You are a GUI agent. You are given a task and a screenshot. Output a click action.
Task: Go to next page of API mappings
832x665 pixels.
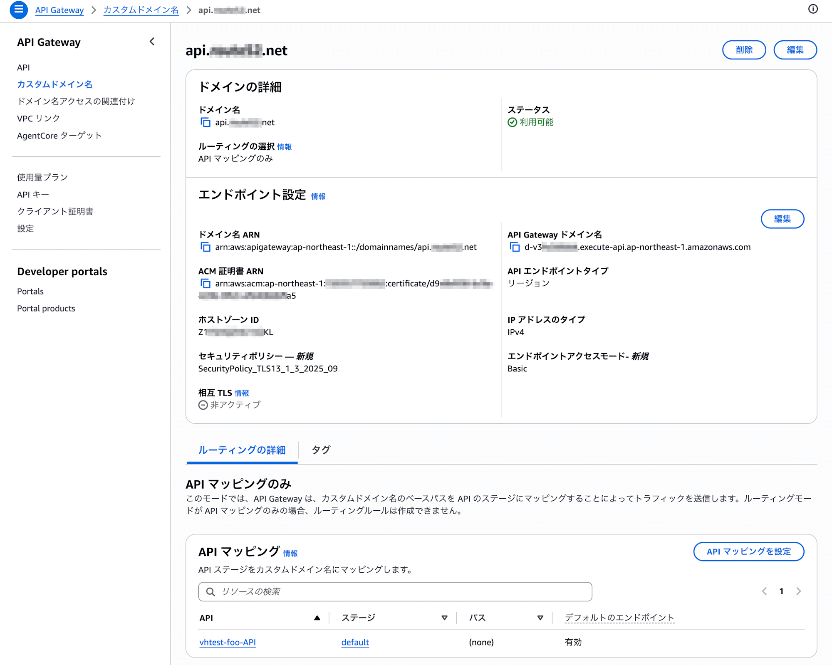pos(798,591)
